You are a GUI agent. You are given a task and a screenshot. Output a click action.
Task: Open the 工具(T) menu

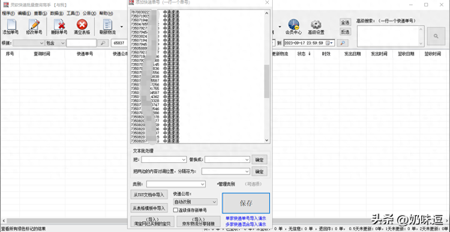tap(73, 13)
